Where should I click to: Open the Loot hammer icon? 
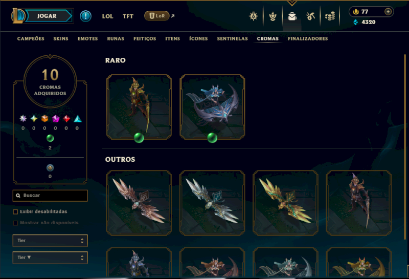coord(310,16)
